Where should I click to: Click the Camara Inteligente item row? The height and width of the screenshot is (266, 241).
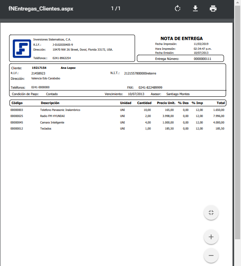click(x=117, y=122)
